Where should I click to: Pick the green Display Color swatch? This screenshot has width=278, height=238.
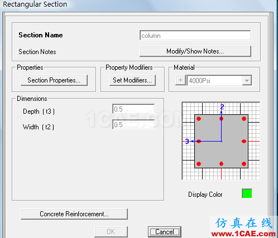247,193
